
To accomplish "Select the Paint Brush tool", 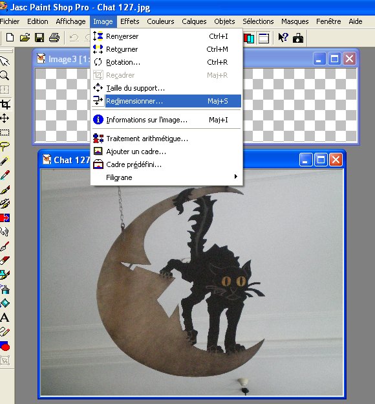I will click(x=5, y=190).
